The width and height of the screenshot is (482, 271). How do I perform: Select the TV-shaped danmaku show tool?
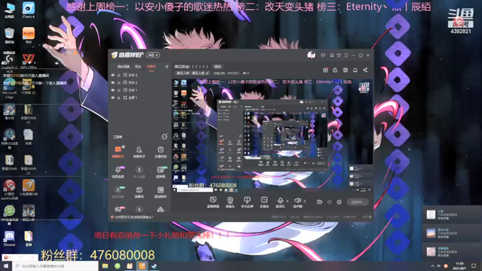tap(139, 192)
